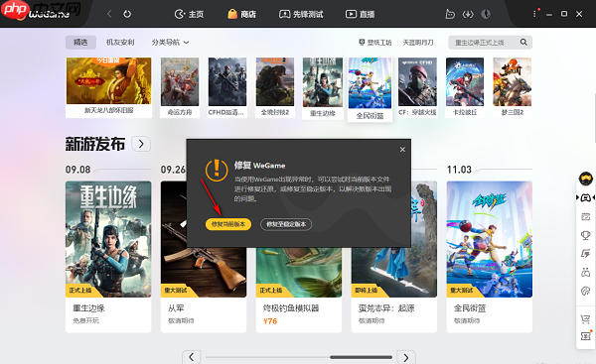Close the 修复 WeGame dialog
This screenshot has width=596, height=364.
point(402,150)
